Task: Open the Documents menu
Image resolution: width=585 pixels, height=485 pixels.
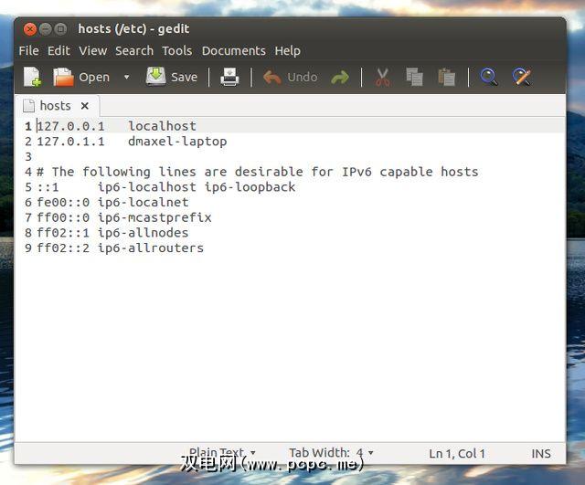Action: (234, 51)
